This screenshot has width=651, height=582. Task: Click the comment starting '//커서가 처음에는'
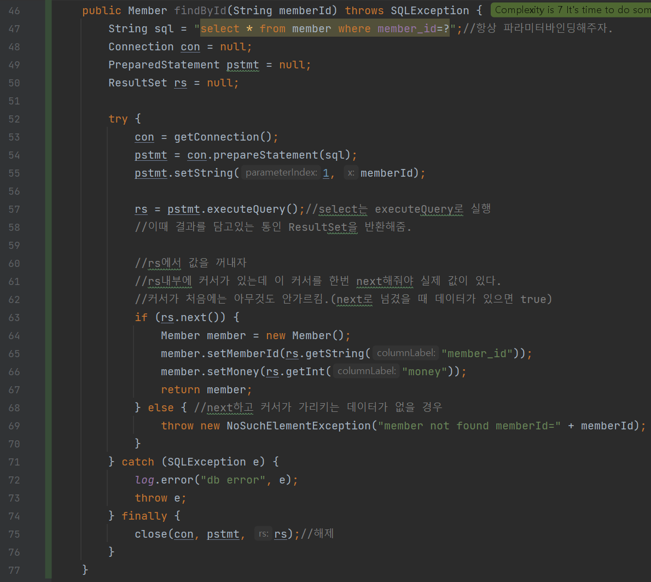[344, 299]
